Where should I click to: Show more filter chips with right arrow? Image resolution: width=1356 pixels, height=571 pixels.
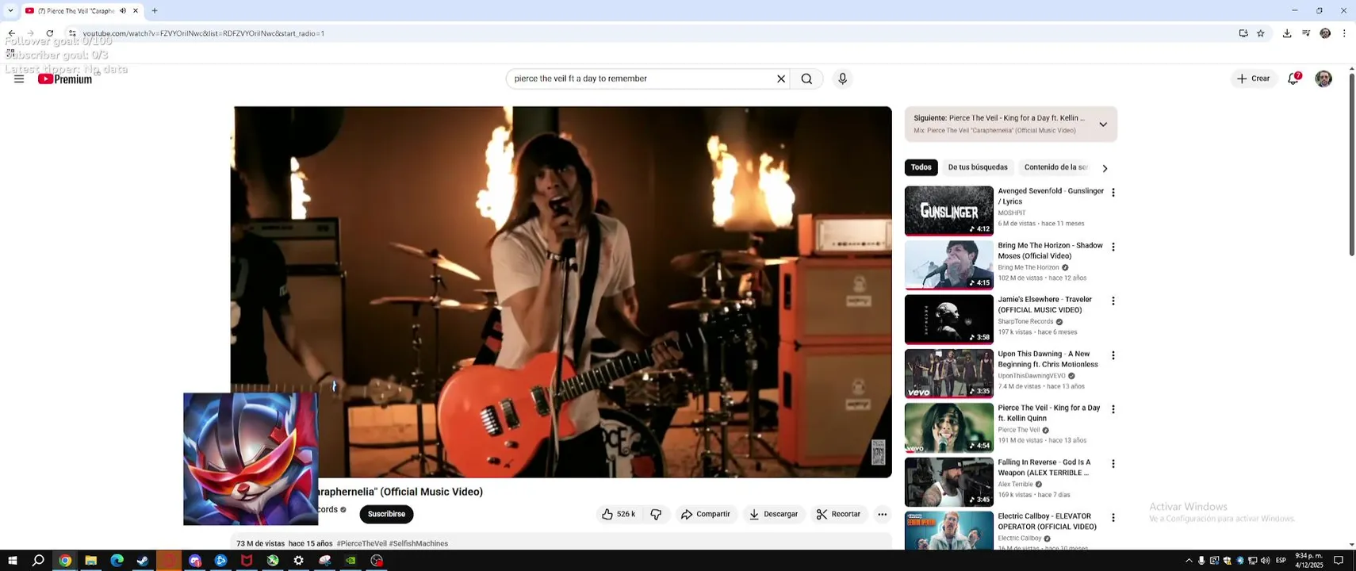(x=1105, y=168)
